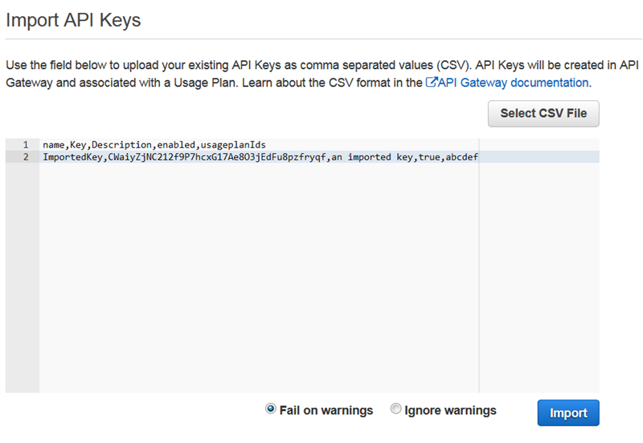Place cursor on the name header in line 1
The image size is (643, 443).
[x=53, y=144]
